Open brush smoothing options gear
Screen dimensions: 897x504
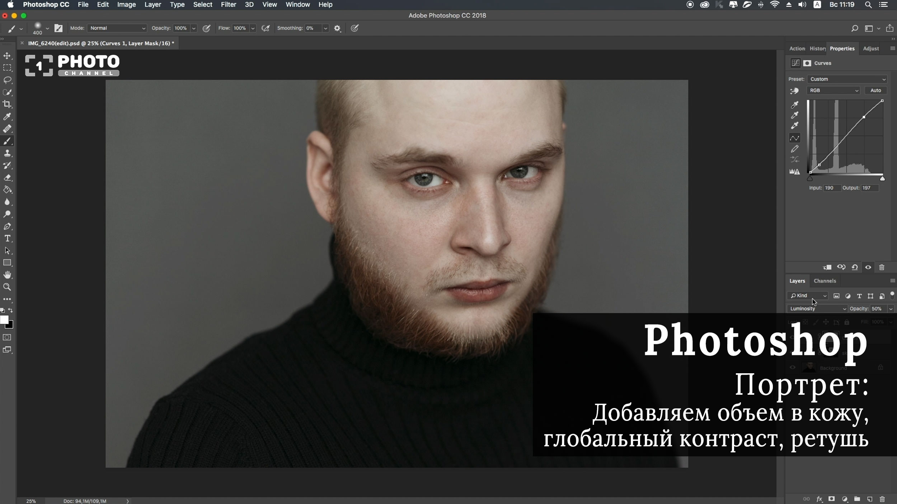coord(337,28)
